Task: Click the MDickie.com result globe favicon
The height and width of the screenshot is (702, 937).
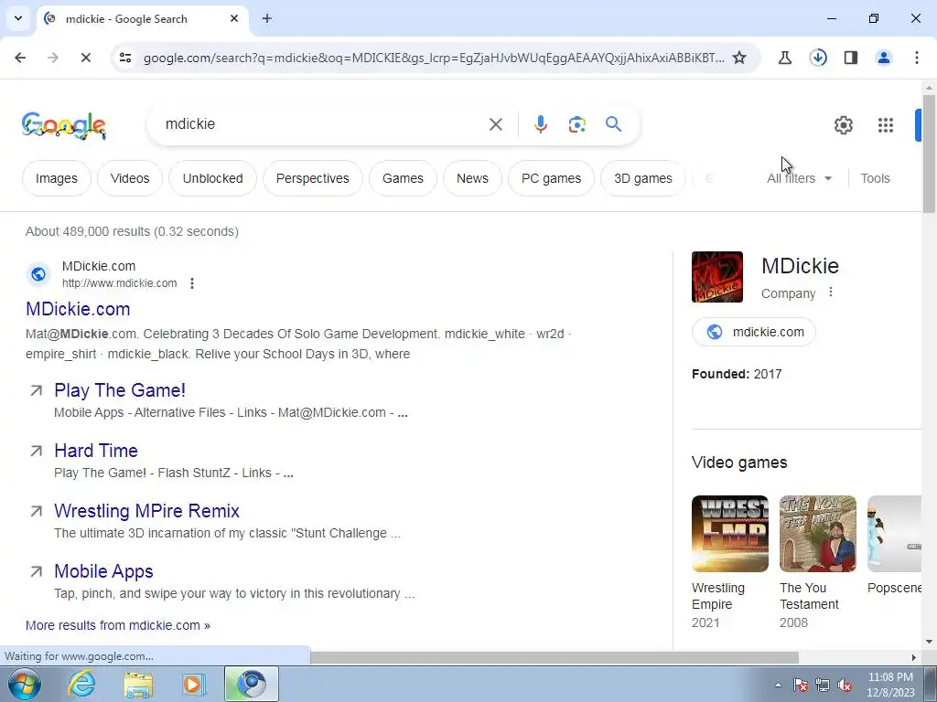Action: click(x=38, y=274)
